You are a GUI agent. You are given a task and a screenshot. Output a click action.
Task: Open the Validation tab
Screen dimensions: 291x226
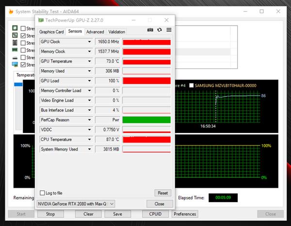pyautogui.click(x=116, y=32)
